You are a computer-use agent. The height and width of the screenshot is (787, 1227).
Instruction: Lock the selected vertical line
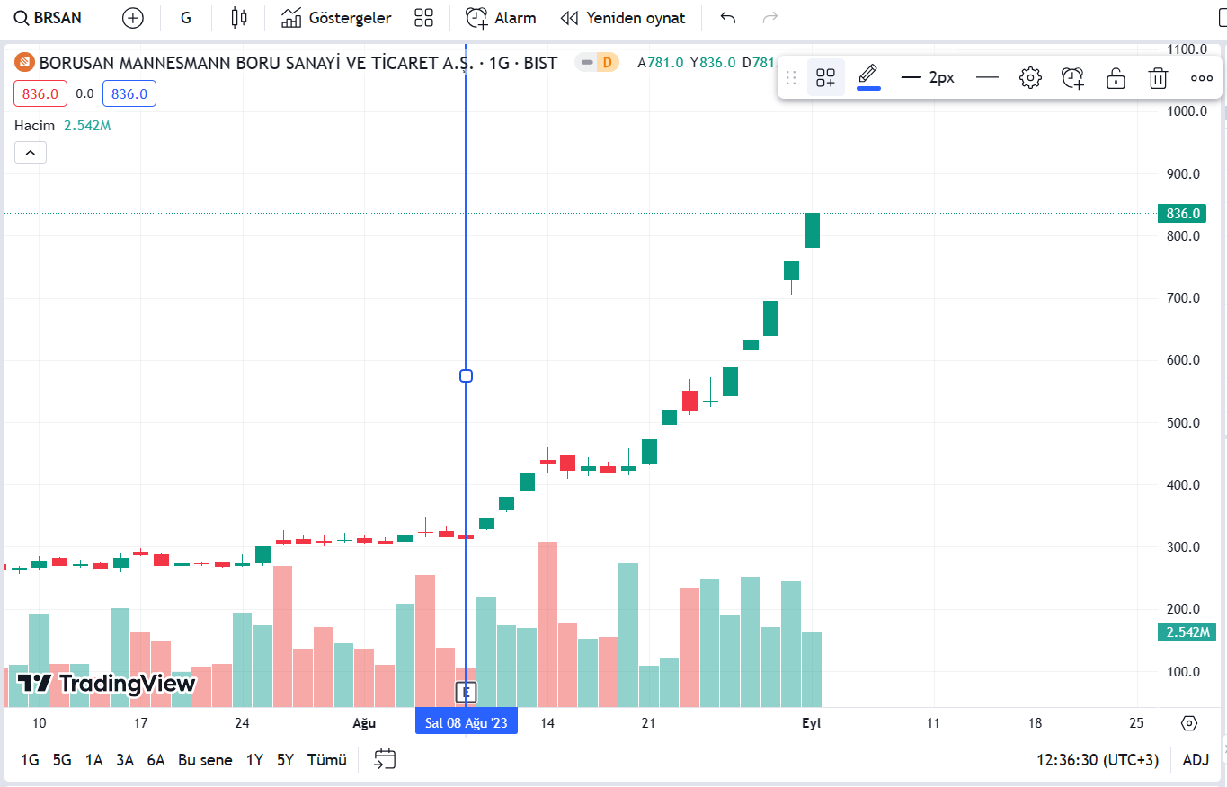click(1116, 78)
